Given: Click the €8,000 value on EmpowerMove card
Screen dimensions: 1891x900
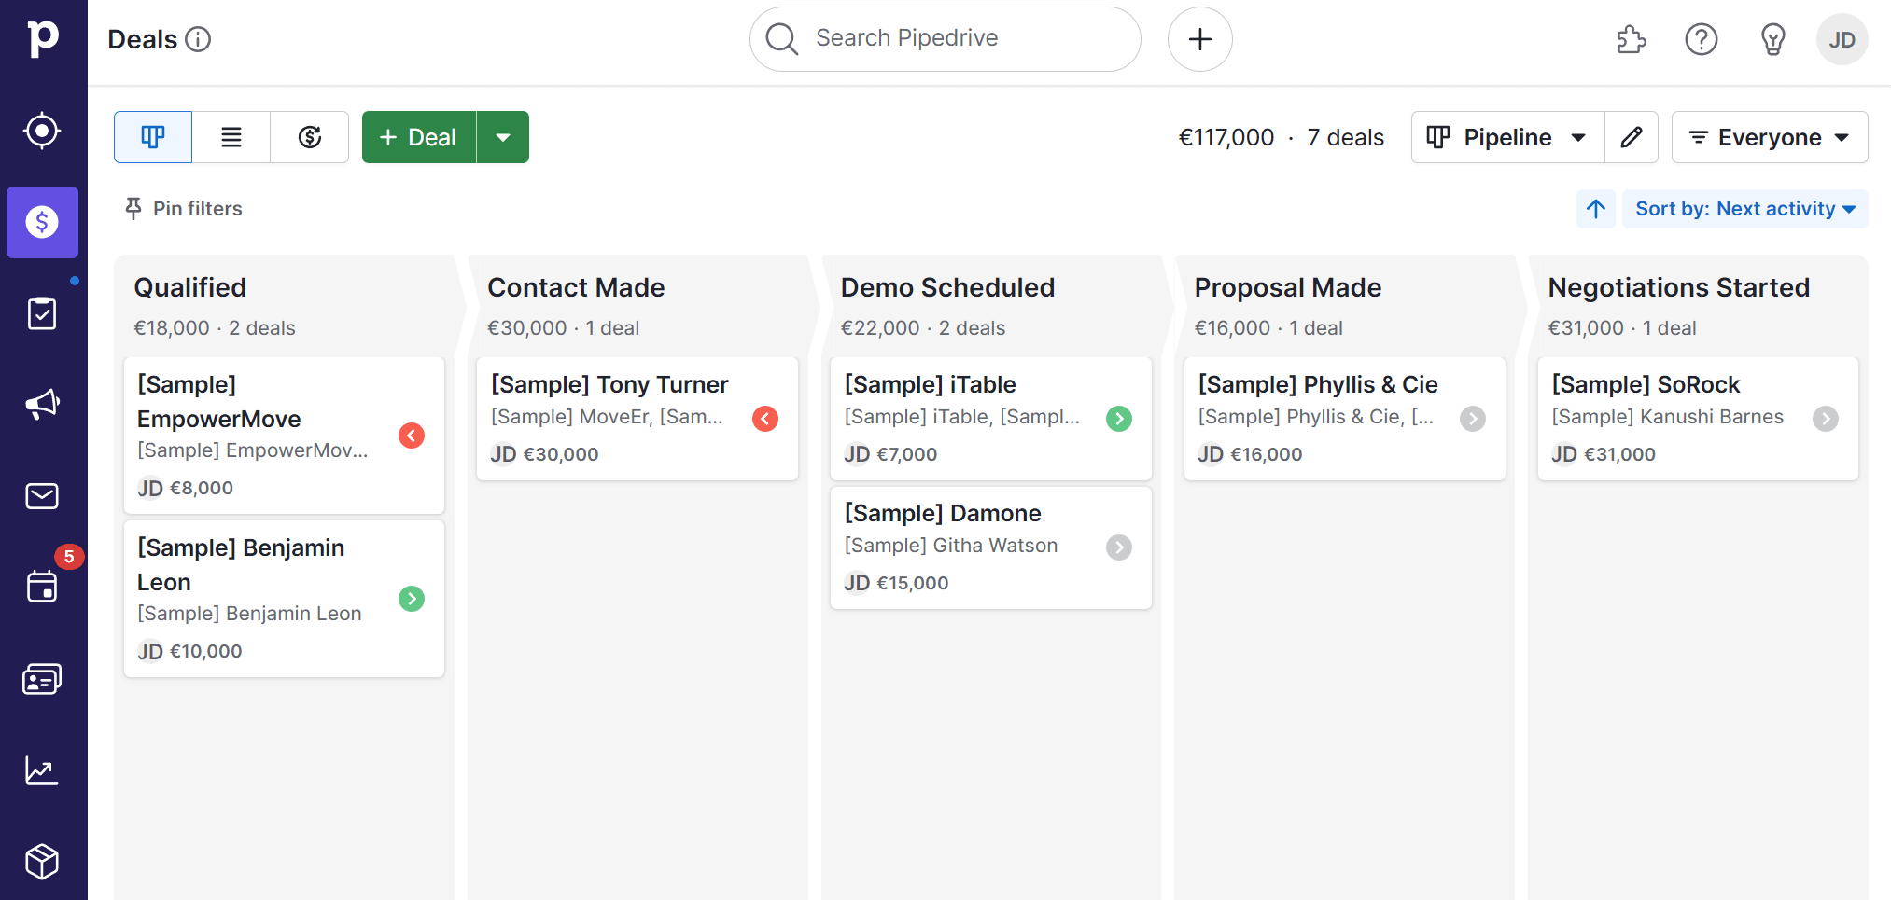Looking at the screenshot, I should click(x=202, y=488).
